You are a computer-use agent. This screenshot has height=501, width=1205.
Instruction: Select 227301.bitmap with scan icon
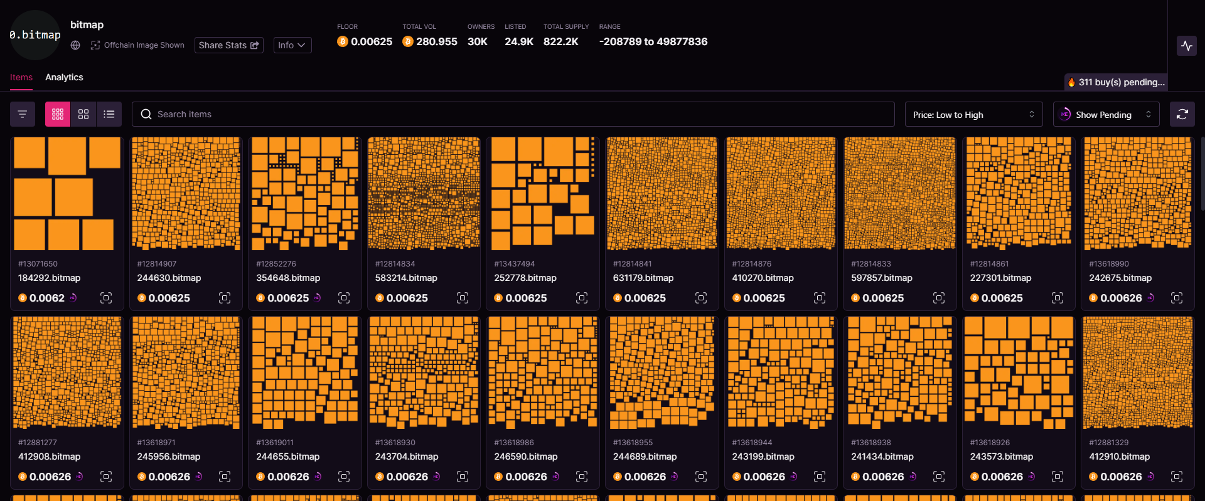(x=1058, y=298)
